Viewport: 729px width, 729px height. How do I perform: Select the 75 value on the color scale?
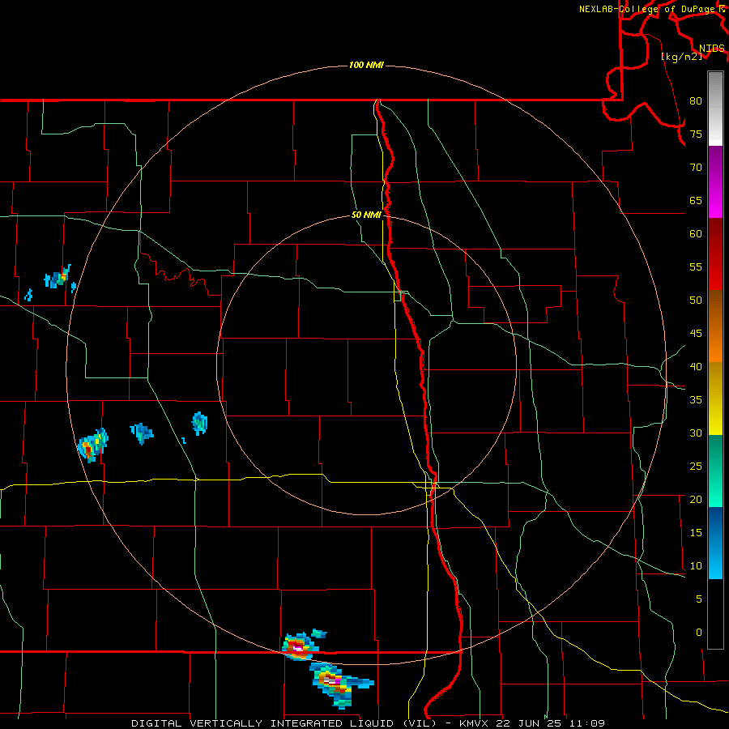point(696,134)
